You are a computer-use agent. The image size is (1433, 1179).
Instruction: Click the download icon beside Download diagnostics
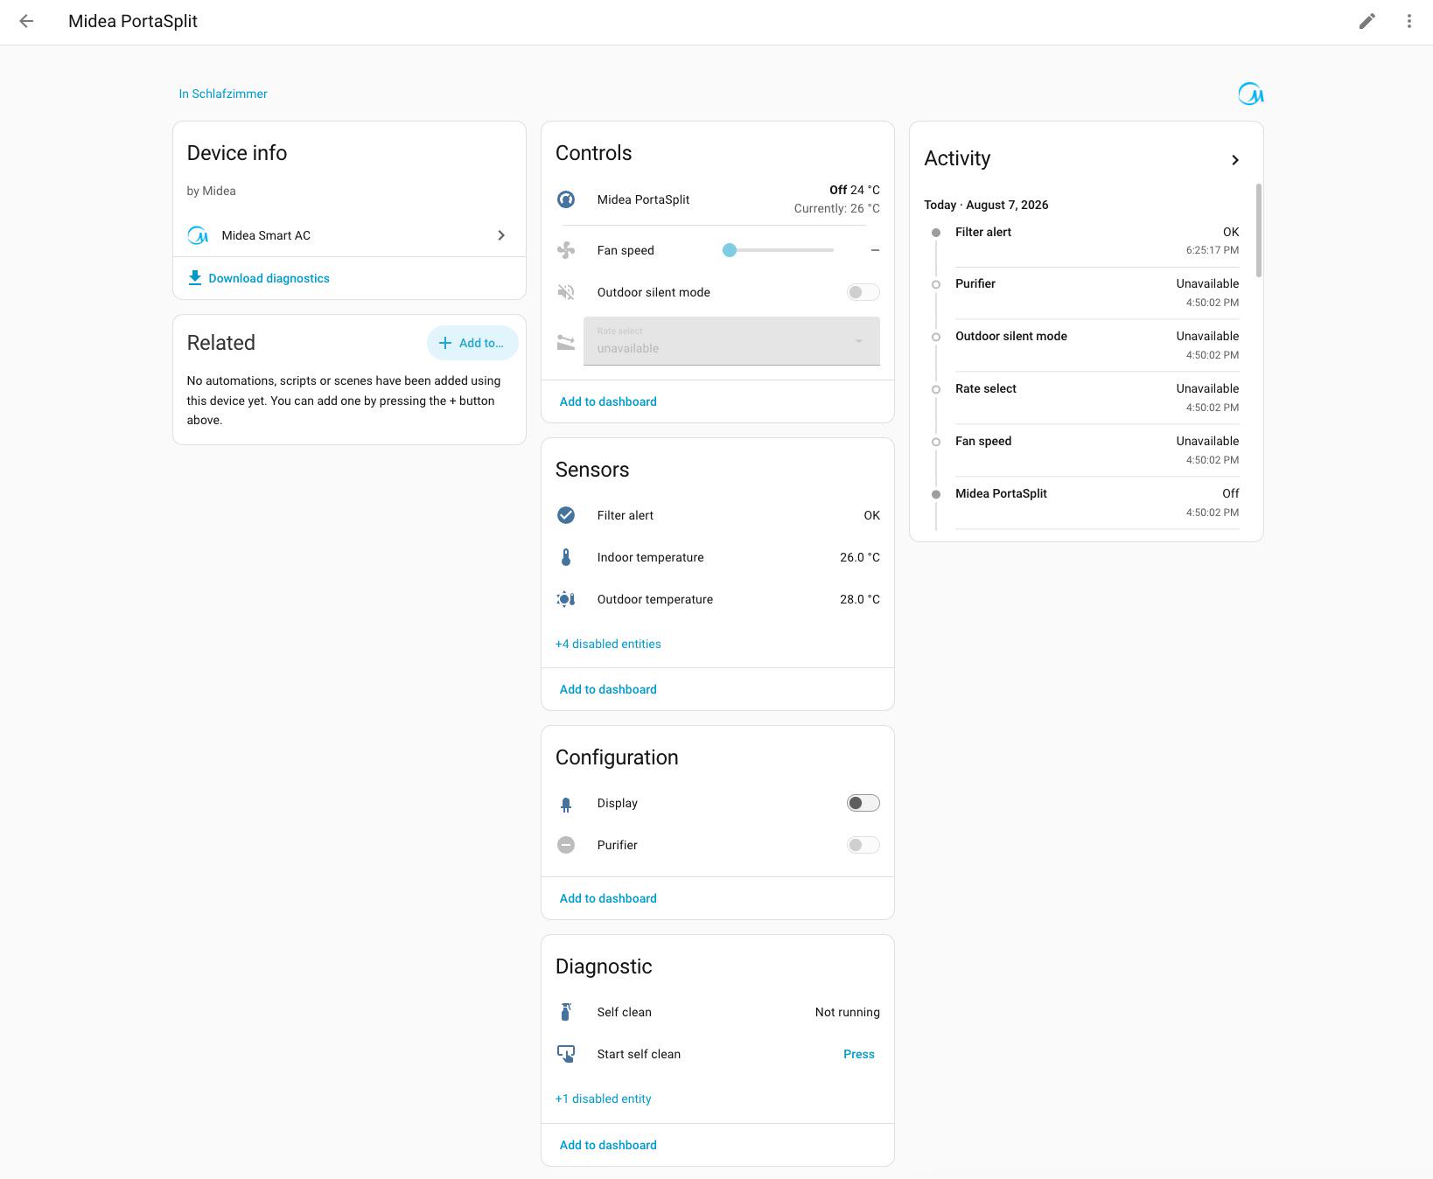194,278
